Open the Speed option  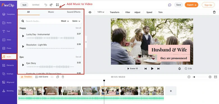click(x=149, y=12)
